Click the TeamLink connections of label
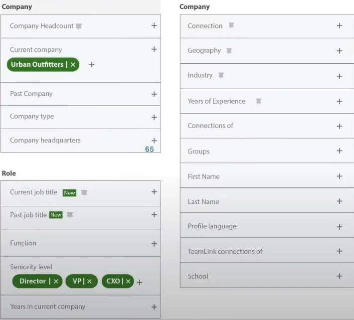Screen dimensions: 354x320 point(225,251)
